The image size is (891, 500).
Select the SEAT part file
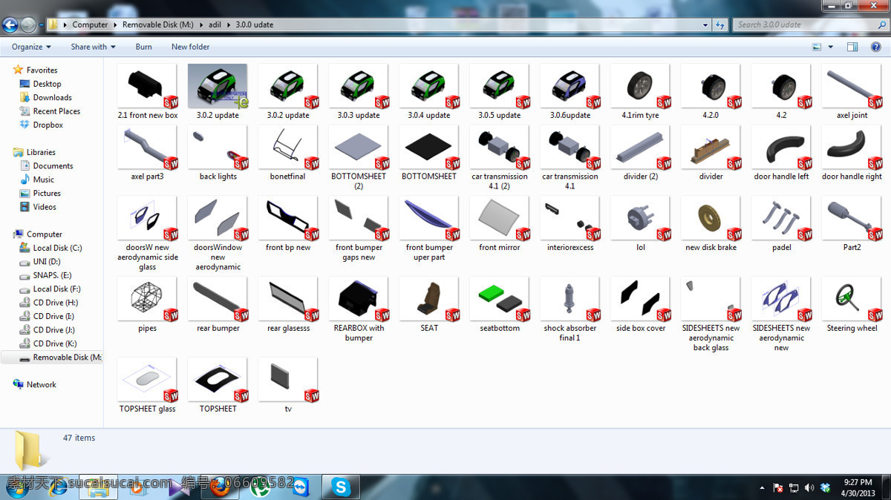428,305
